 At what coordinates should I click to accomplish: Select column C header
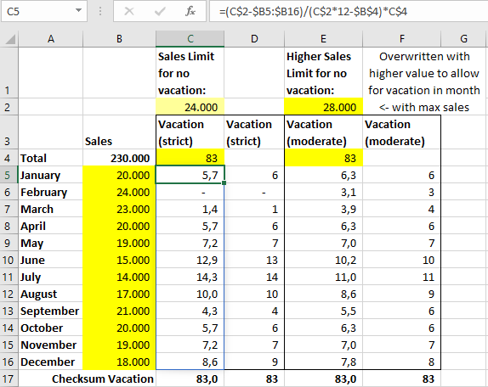pyautogui.click(x=190, y=39)
